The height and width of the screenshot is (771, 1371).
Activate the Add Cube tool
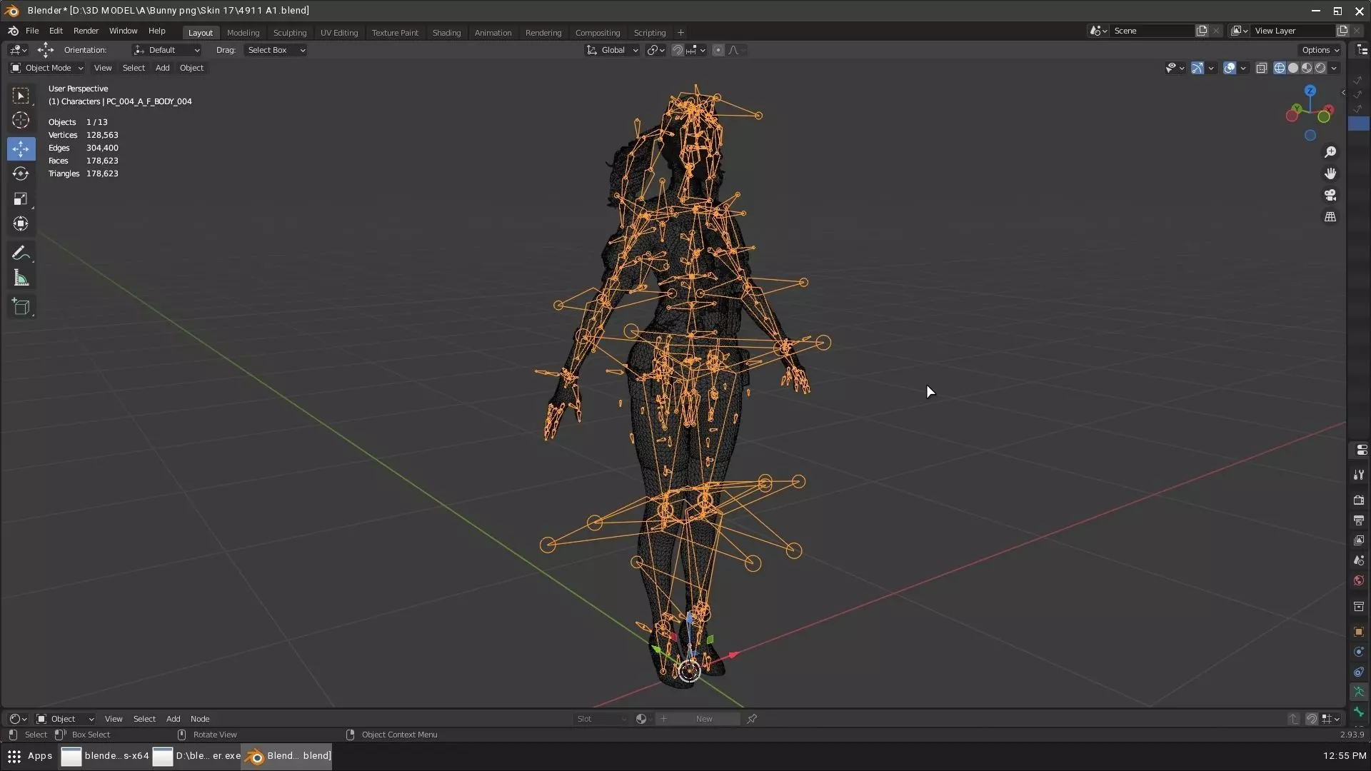[x=21, y=308]
